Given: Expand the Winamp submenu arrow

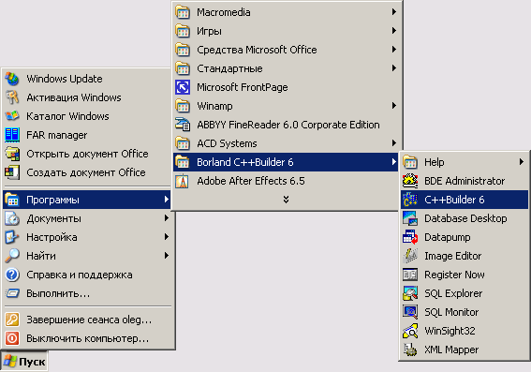Looking at the screenshot, I should tap(394, 106).
